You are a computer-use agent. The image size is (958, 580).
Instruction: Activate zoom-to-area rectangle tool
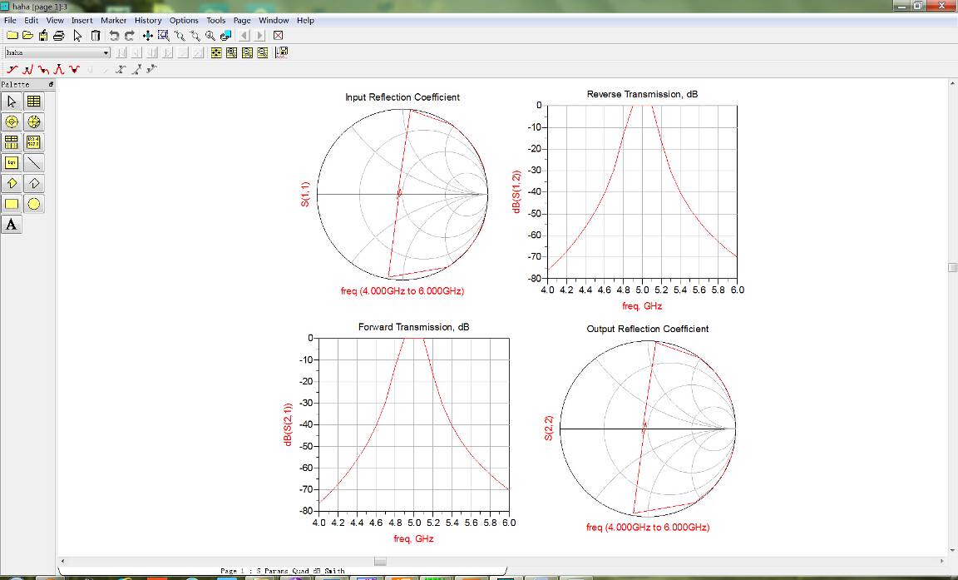164,36
